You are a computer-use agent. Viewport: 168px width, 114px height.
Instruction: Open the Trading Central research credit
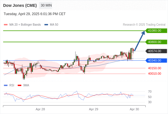(144, 25)
